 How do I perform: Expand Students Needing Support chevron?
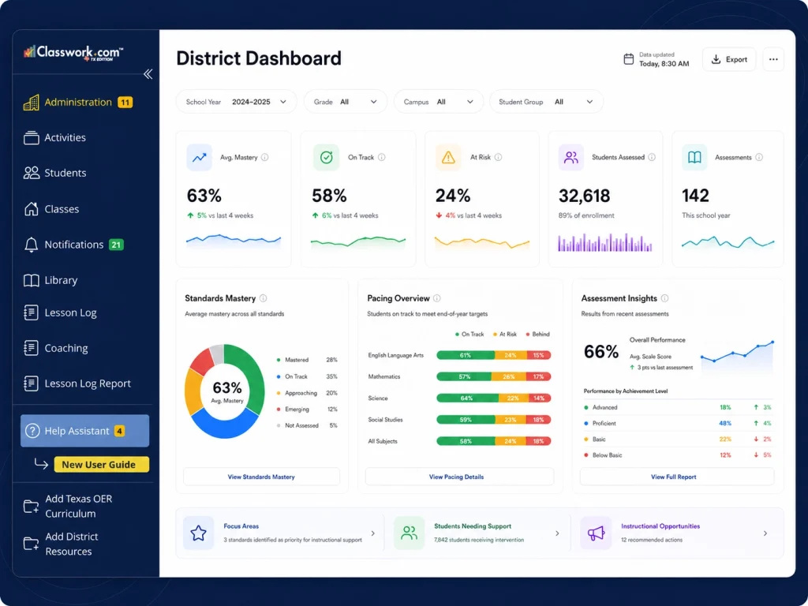pos(557,533)
